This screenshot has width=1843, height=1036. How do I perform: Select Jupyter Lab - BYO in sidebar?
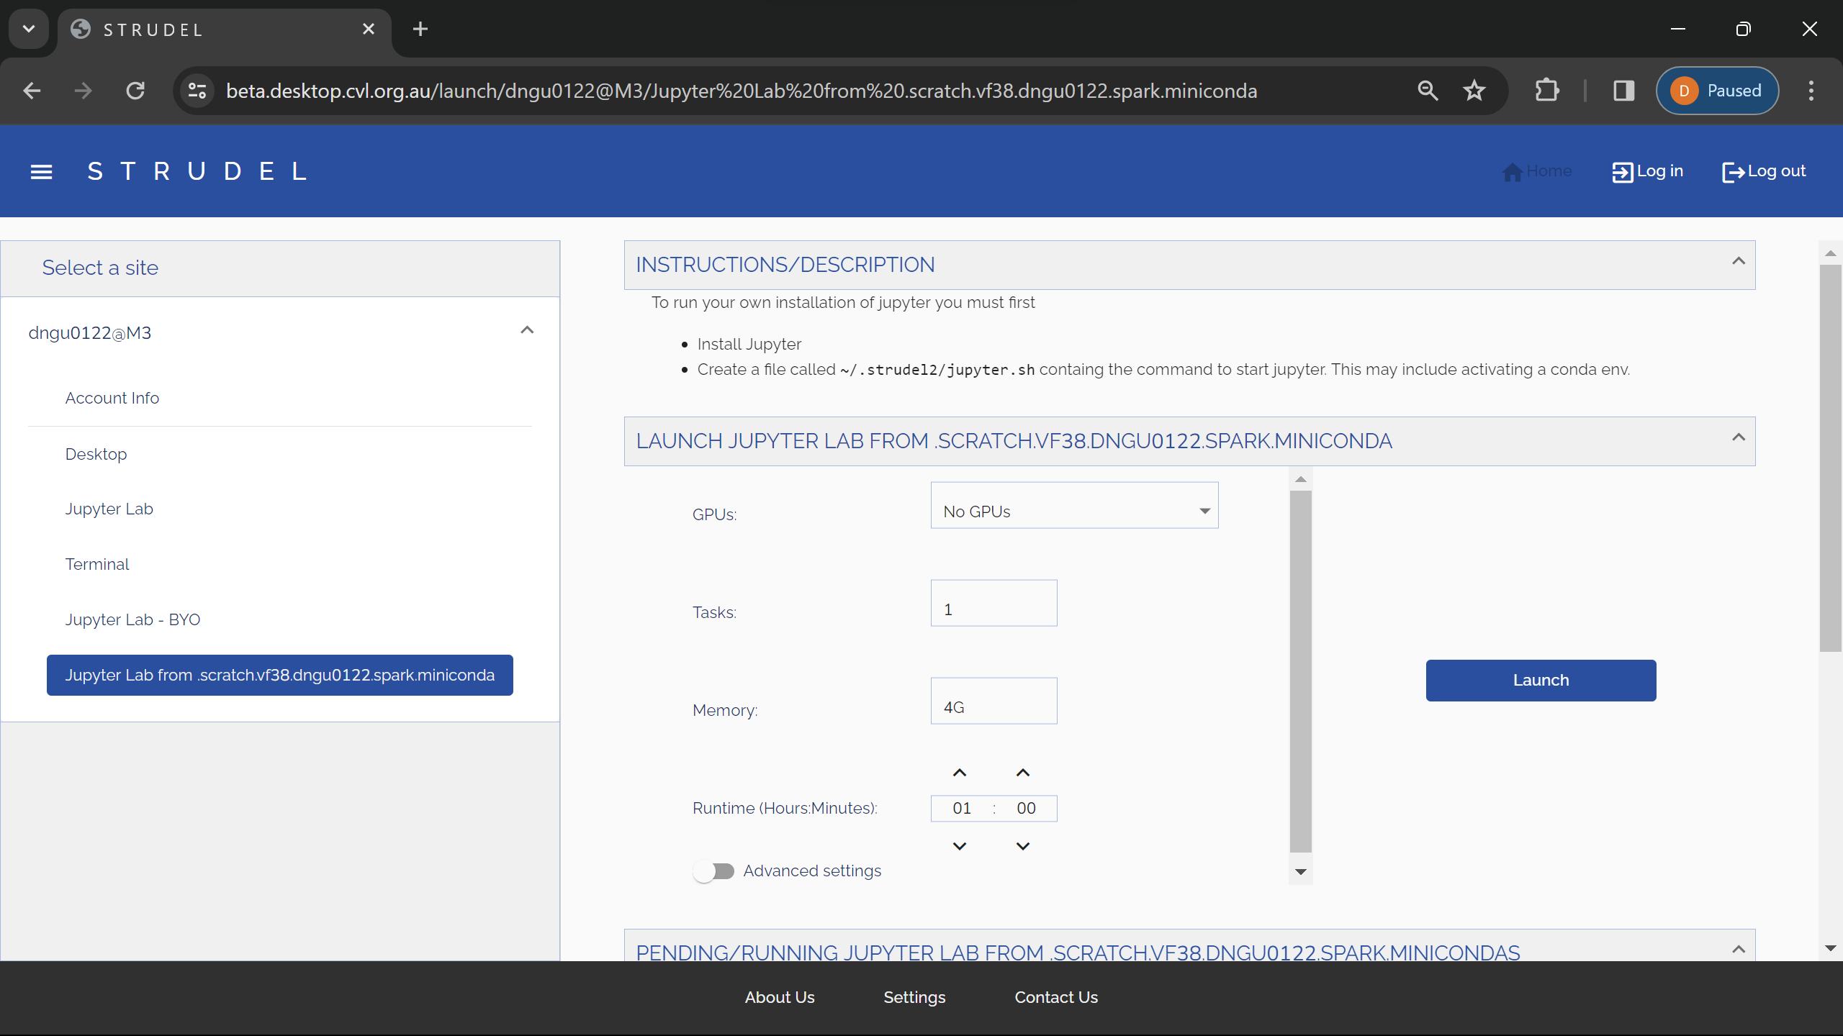coord(132,619)
